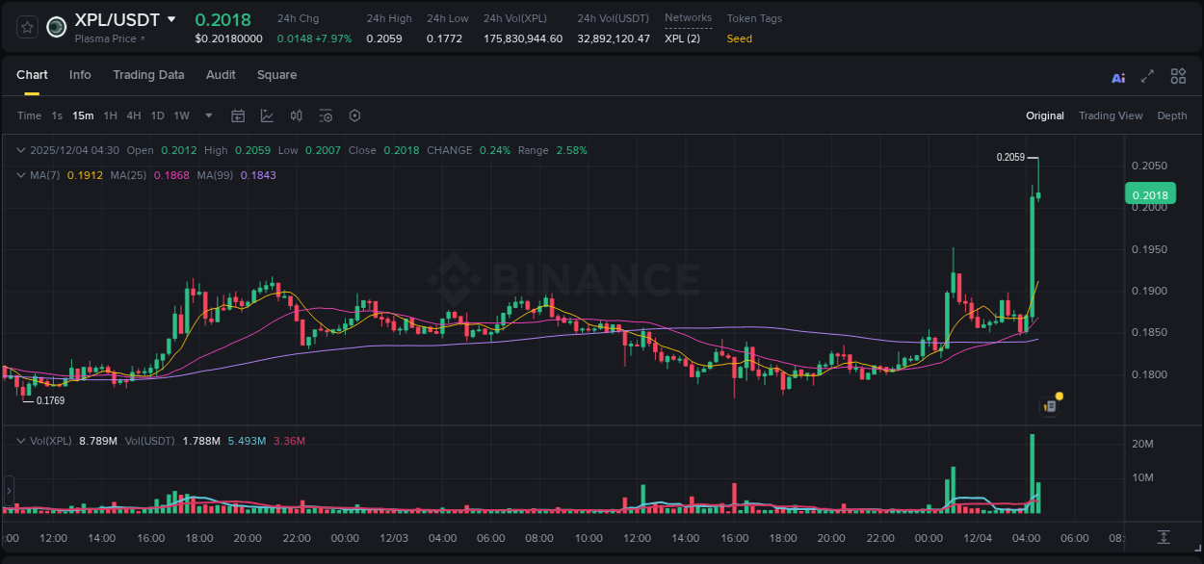1204x564 pixels.
Task: Expand the chart to fullscreen via arrows icon
Action: click(1147, 76)
